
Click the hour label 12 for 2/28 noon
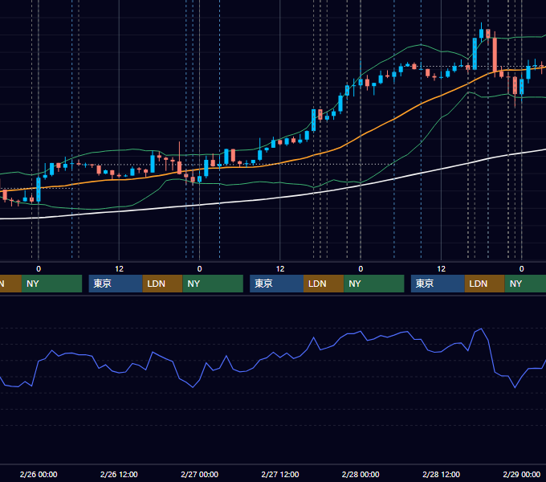441,269
